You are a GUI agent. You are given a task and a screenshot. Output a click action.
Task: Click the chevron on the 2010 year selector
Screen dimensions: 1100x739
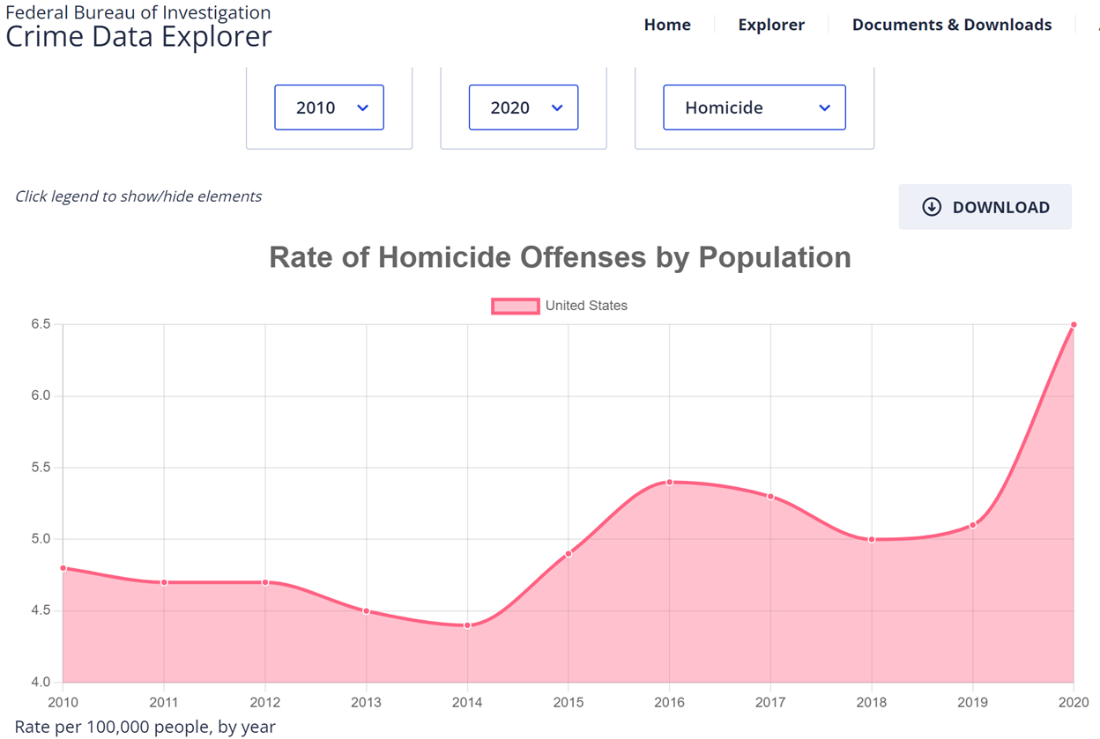362,107
